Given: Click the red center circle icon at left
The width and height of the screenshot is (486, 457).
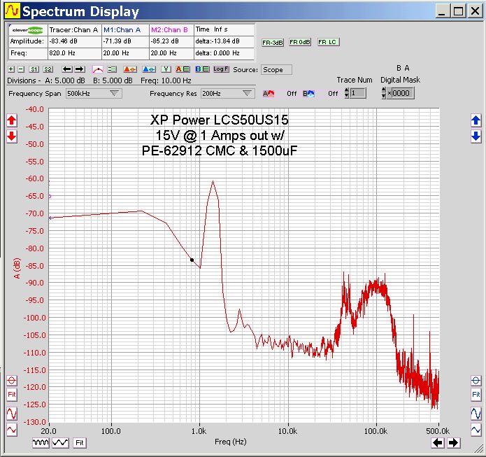Looking at the screenshot, I should tap(12, 381).
